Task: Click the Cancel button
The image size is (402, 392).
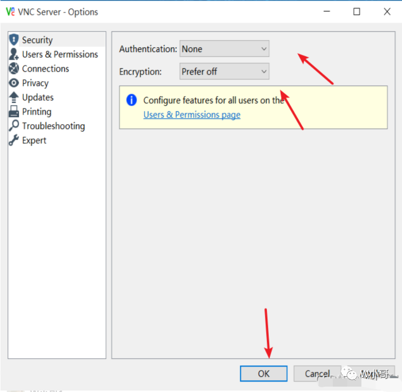Action: coord(317,373)
